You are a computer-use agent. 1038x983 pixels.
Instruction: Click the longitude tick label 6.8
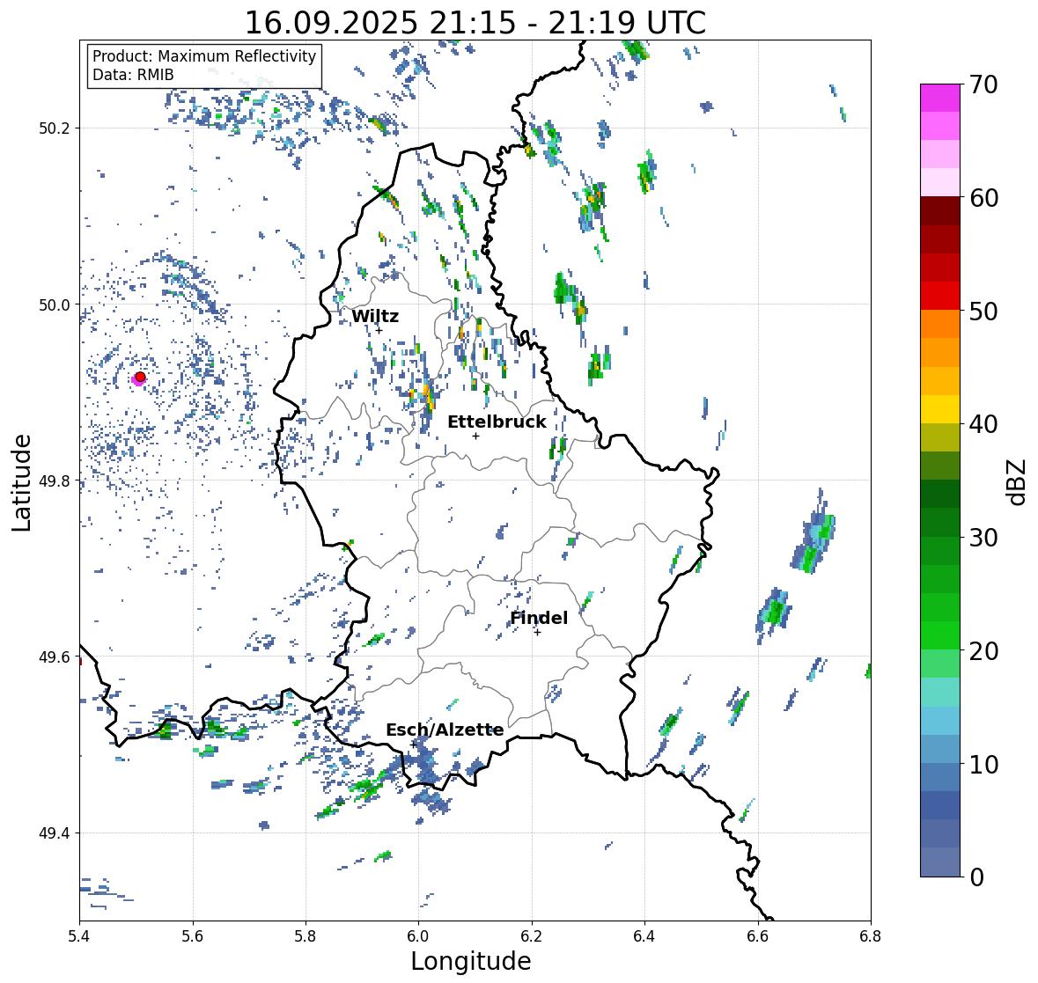coord(871,935)
